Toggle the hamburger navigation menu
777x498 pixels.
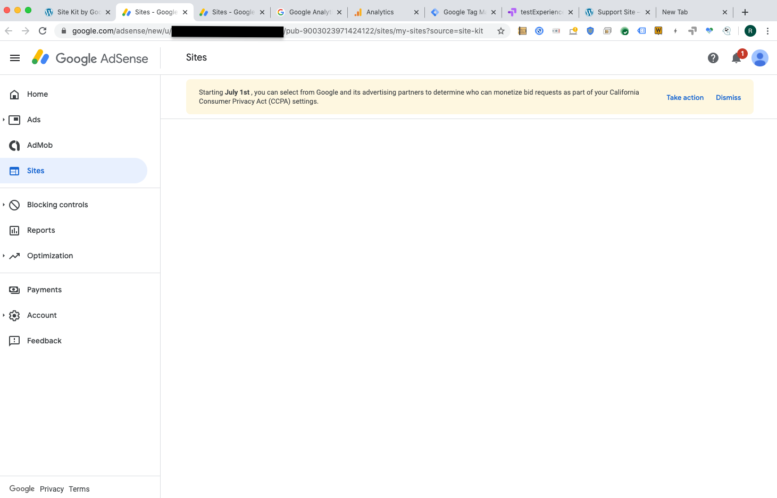[14, 57]
